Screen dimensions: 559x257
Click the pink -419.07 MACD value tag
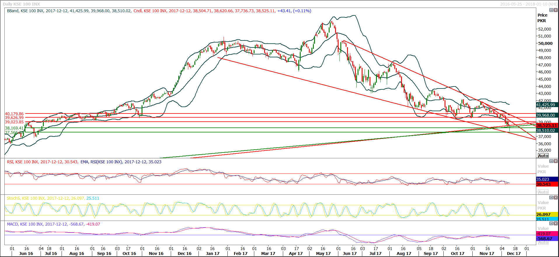point(547,234)
